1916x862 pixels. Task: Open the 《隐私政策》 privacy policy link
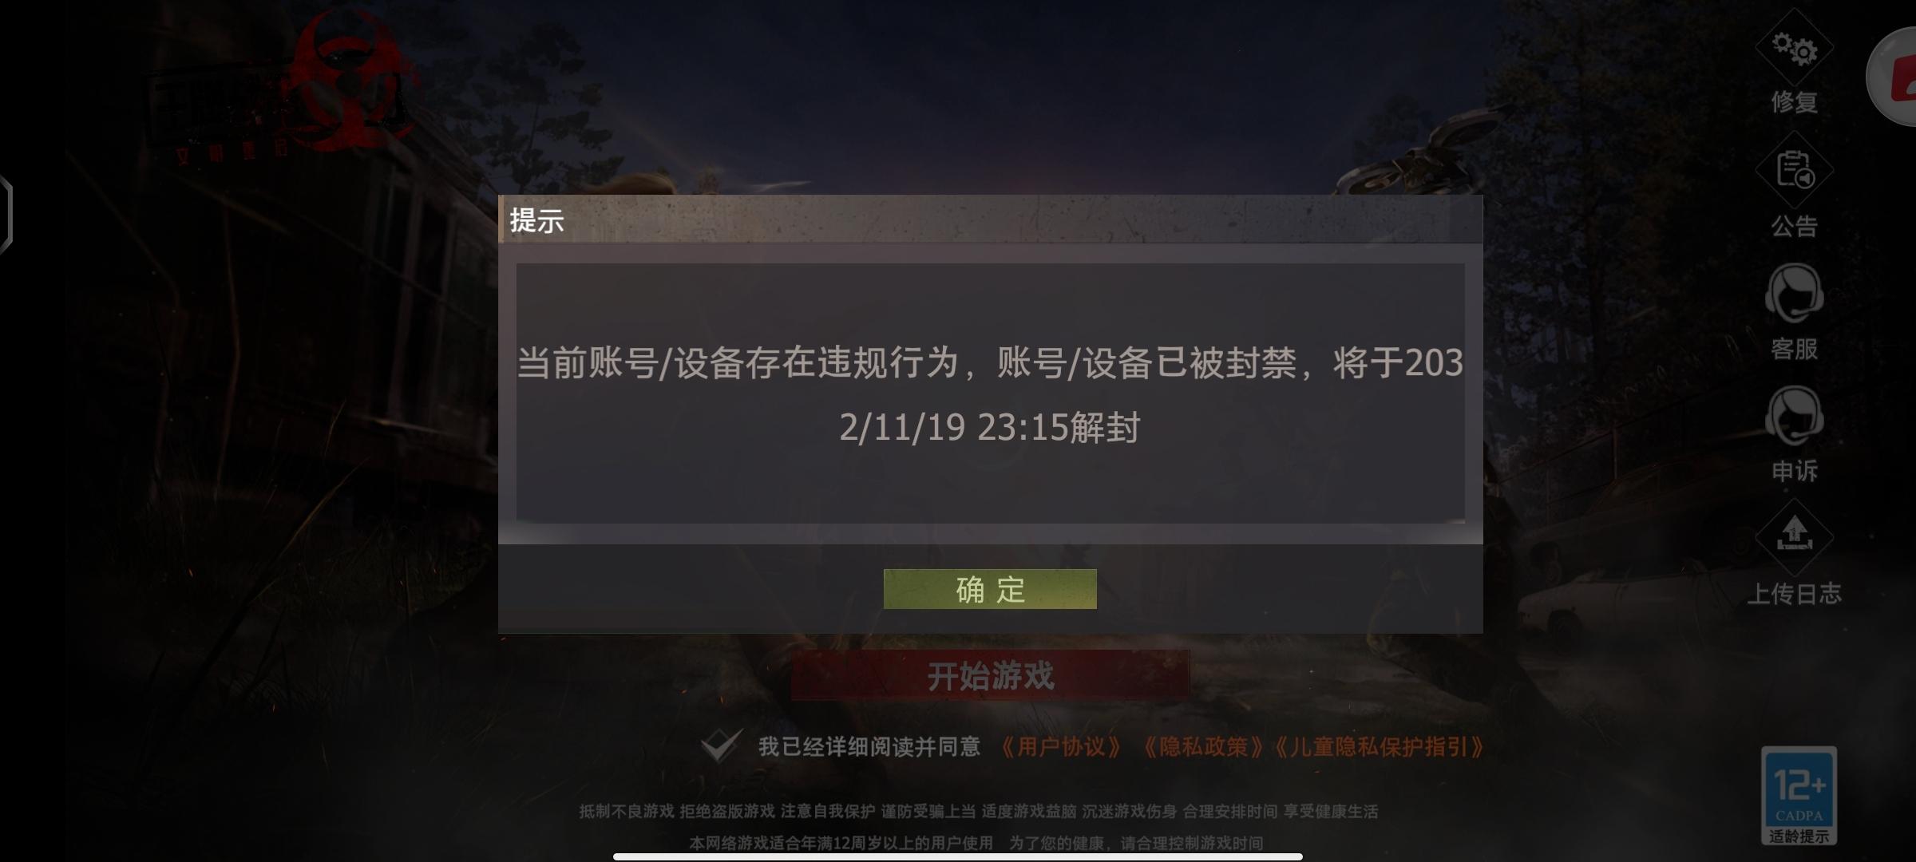point(1203,747)
